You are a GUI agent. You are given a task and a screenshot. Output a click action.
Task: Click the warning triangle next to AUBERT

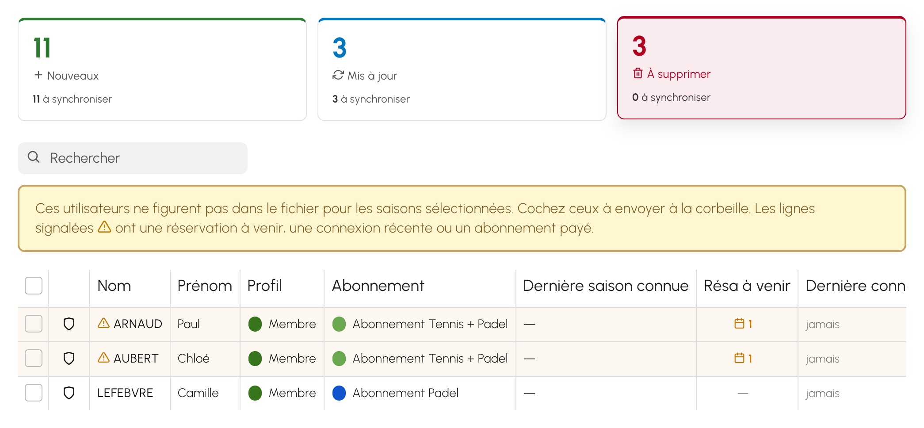click(103, 358)
